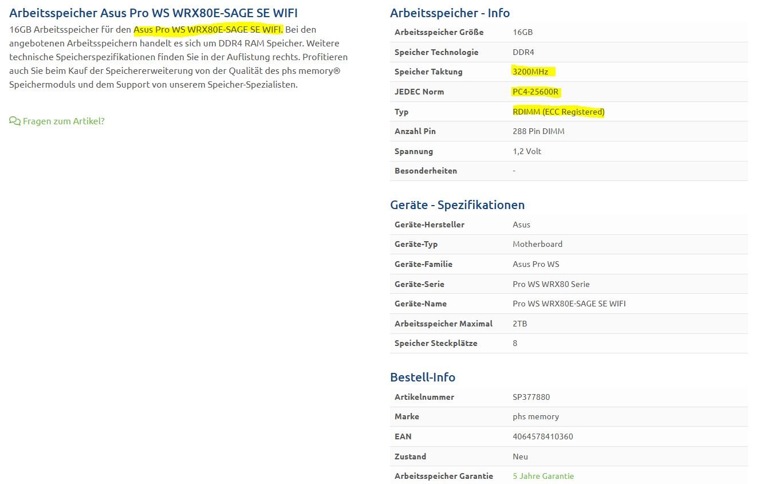
Task: Click the 'Arbeitsspeicher Garantie' row label
Action: pos(443,476)
